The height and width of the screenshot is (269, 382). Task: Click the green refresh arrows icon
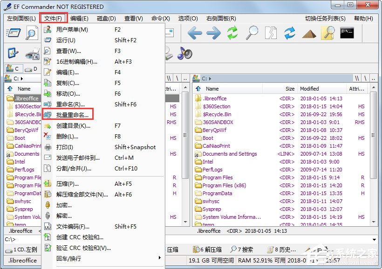coord(232,33)
